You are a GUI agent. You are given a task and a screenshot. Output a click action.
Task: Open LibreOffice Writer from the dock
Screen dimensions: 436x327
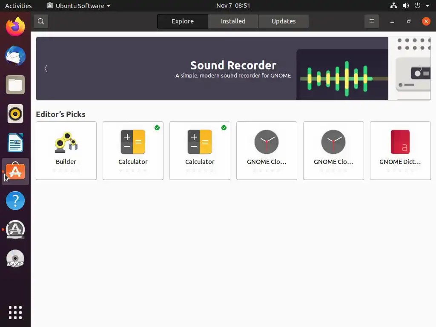point(15,143)
